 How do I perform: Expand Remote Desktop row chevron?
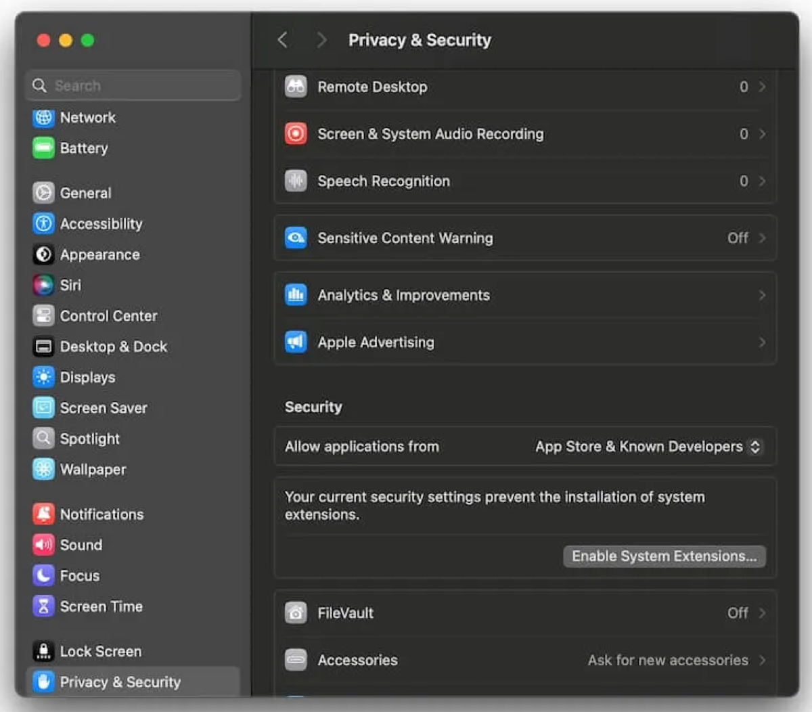(x=763, y=87)
